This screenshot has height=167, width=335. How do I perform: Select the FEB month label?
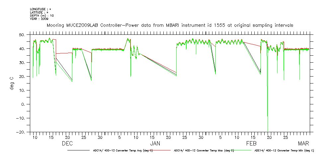[251, 143]
